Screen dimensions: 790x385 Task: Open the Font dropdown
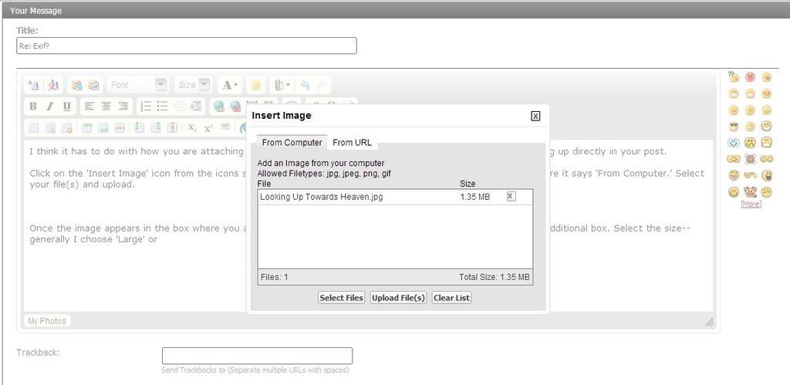click(160, 85)
